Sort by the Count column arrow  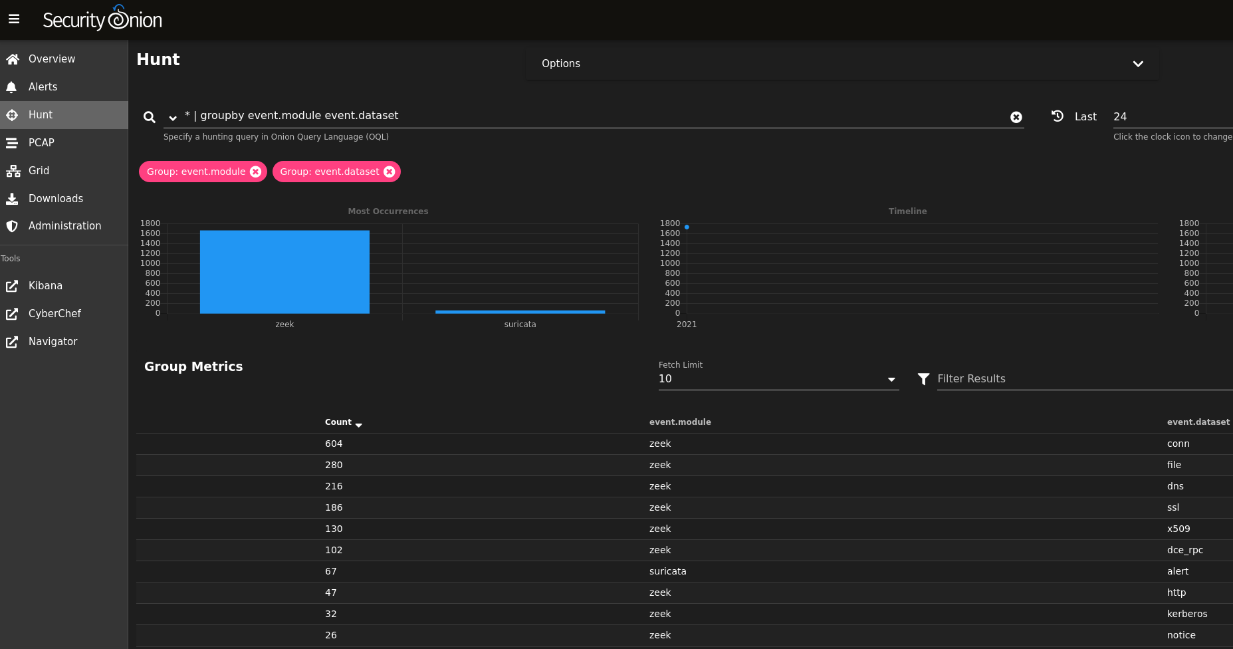[359, 424]
